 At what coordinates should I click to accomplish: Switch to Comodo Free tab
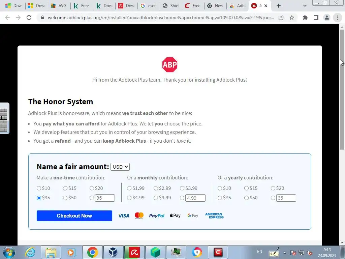(x=193, y=6)
